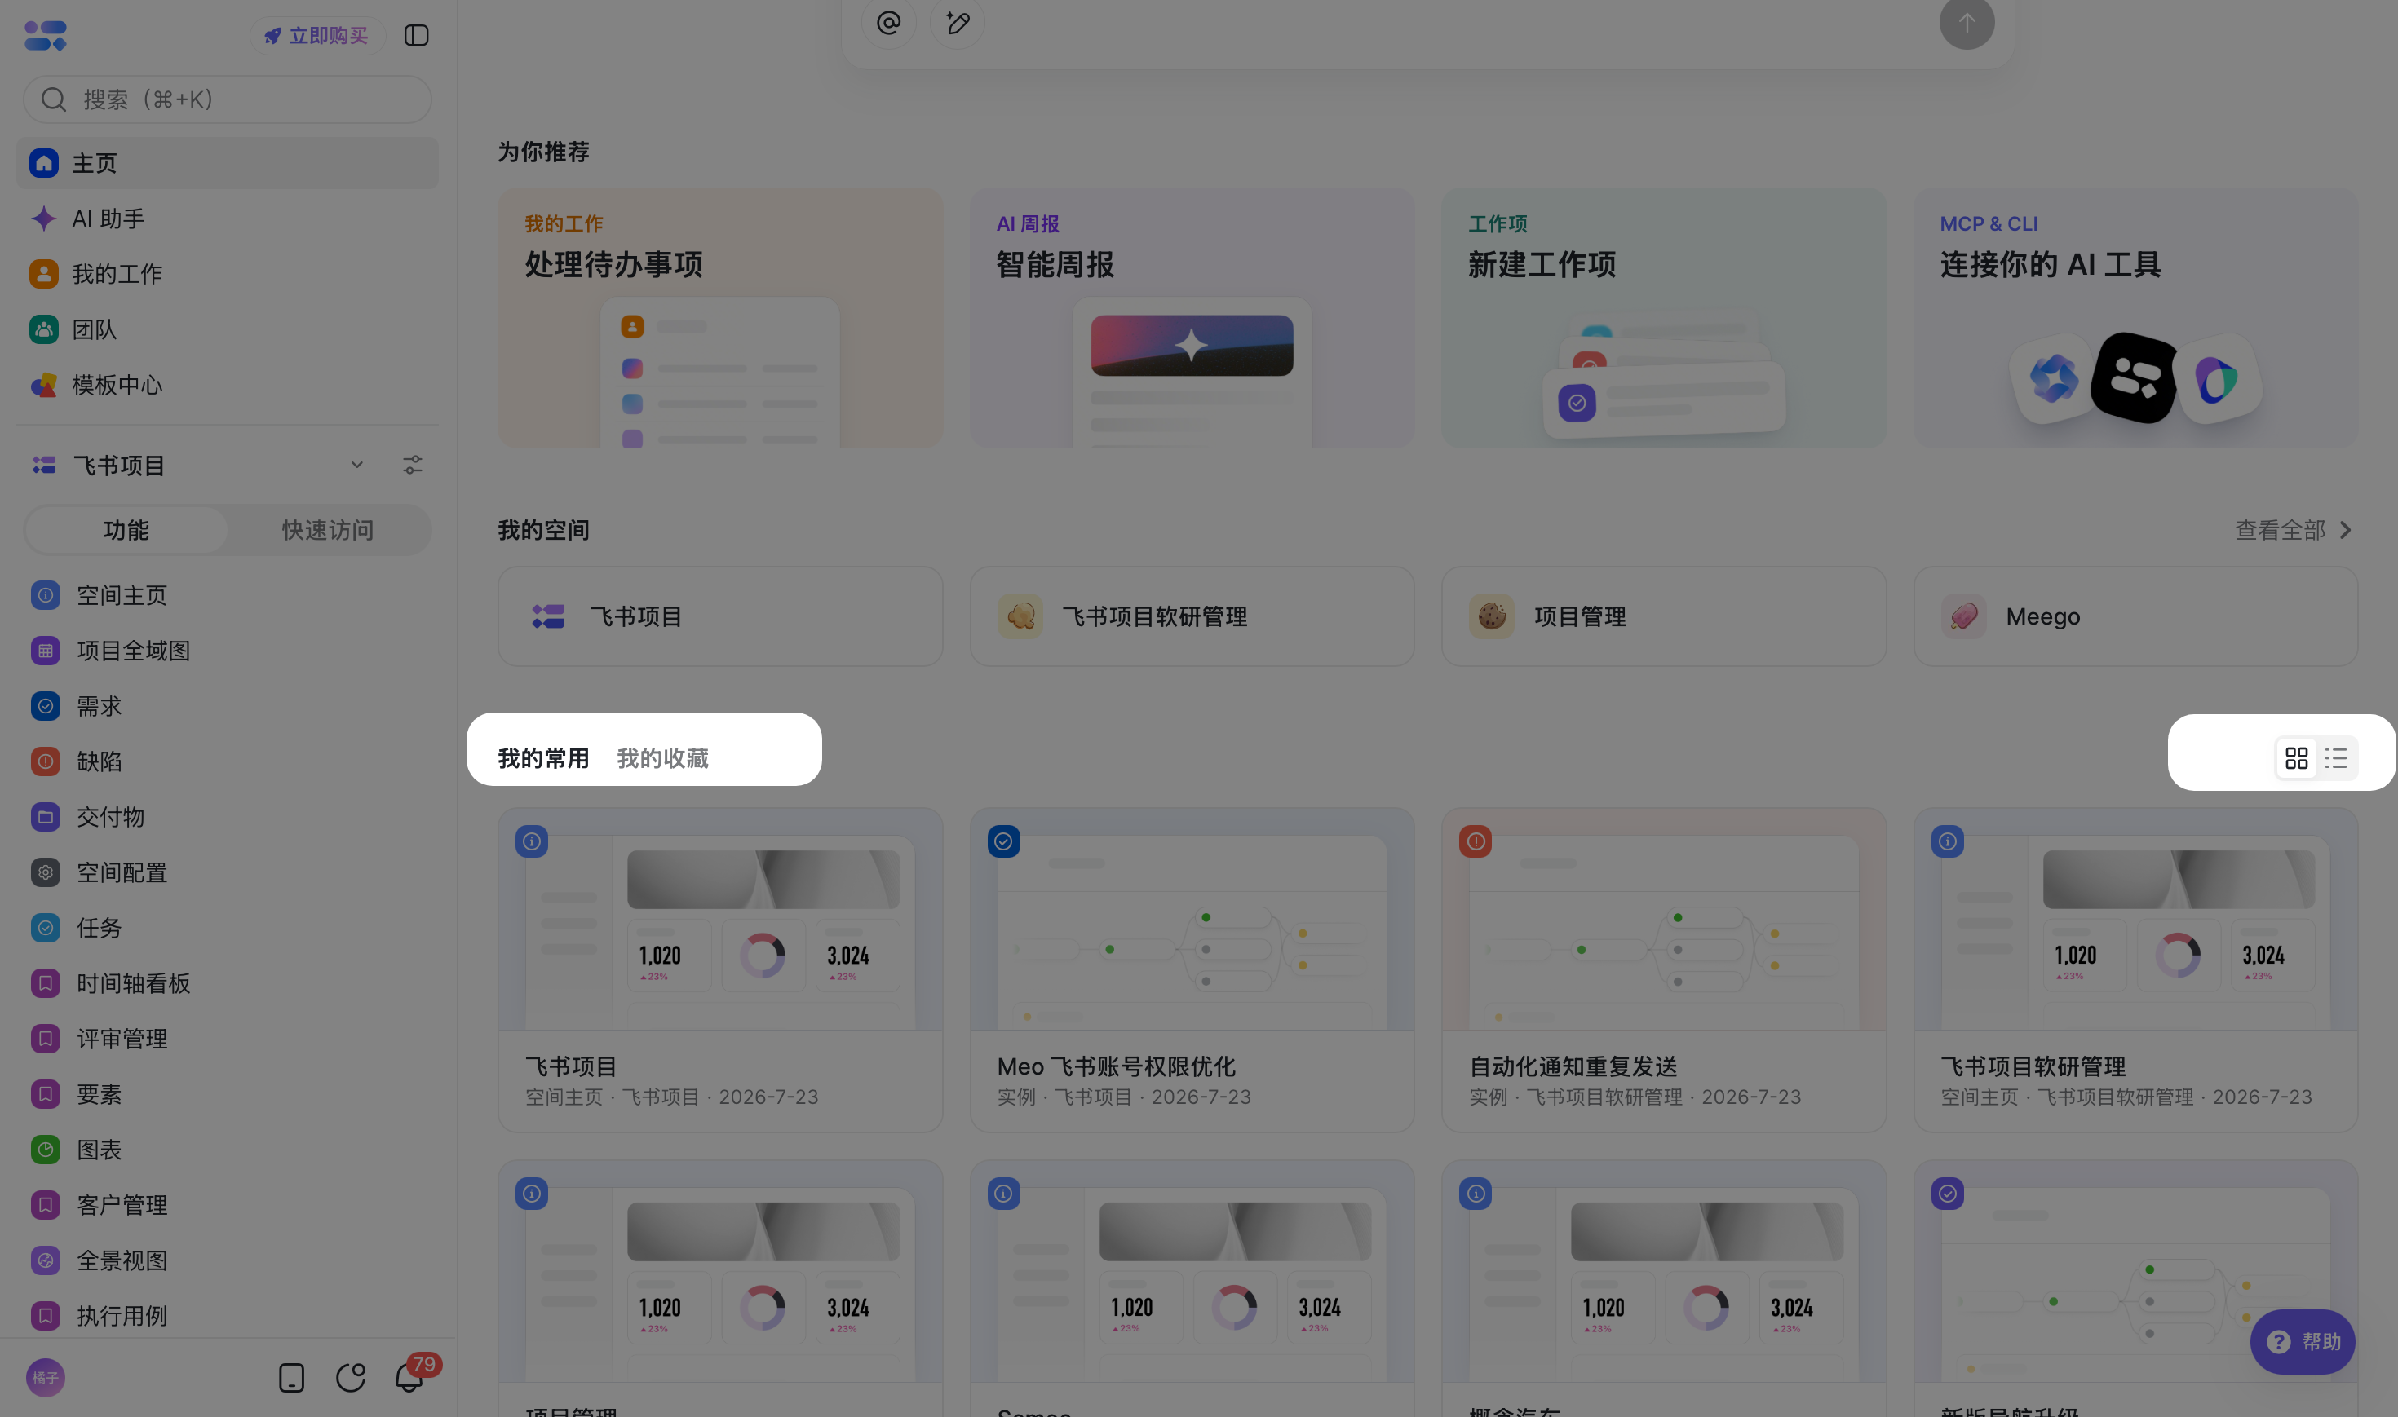The width and height of the screenshot is (2398, 1417).
Task: Switch to 我的收藏 tab
Action: [663, 758]
